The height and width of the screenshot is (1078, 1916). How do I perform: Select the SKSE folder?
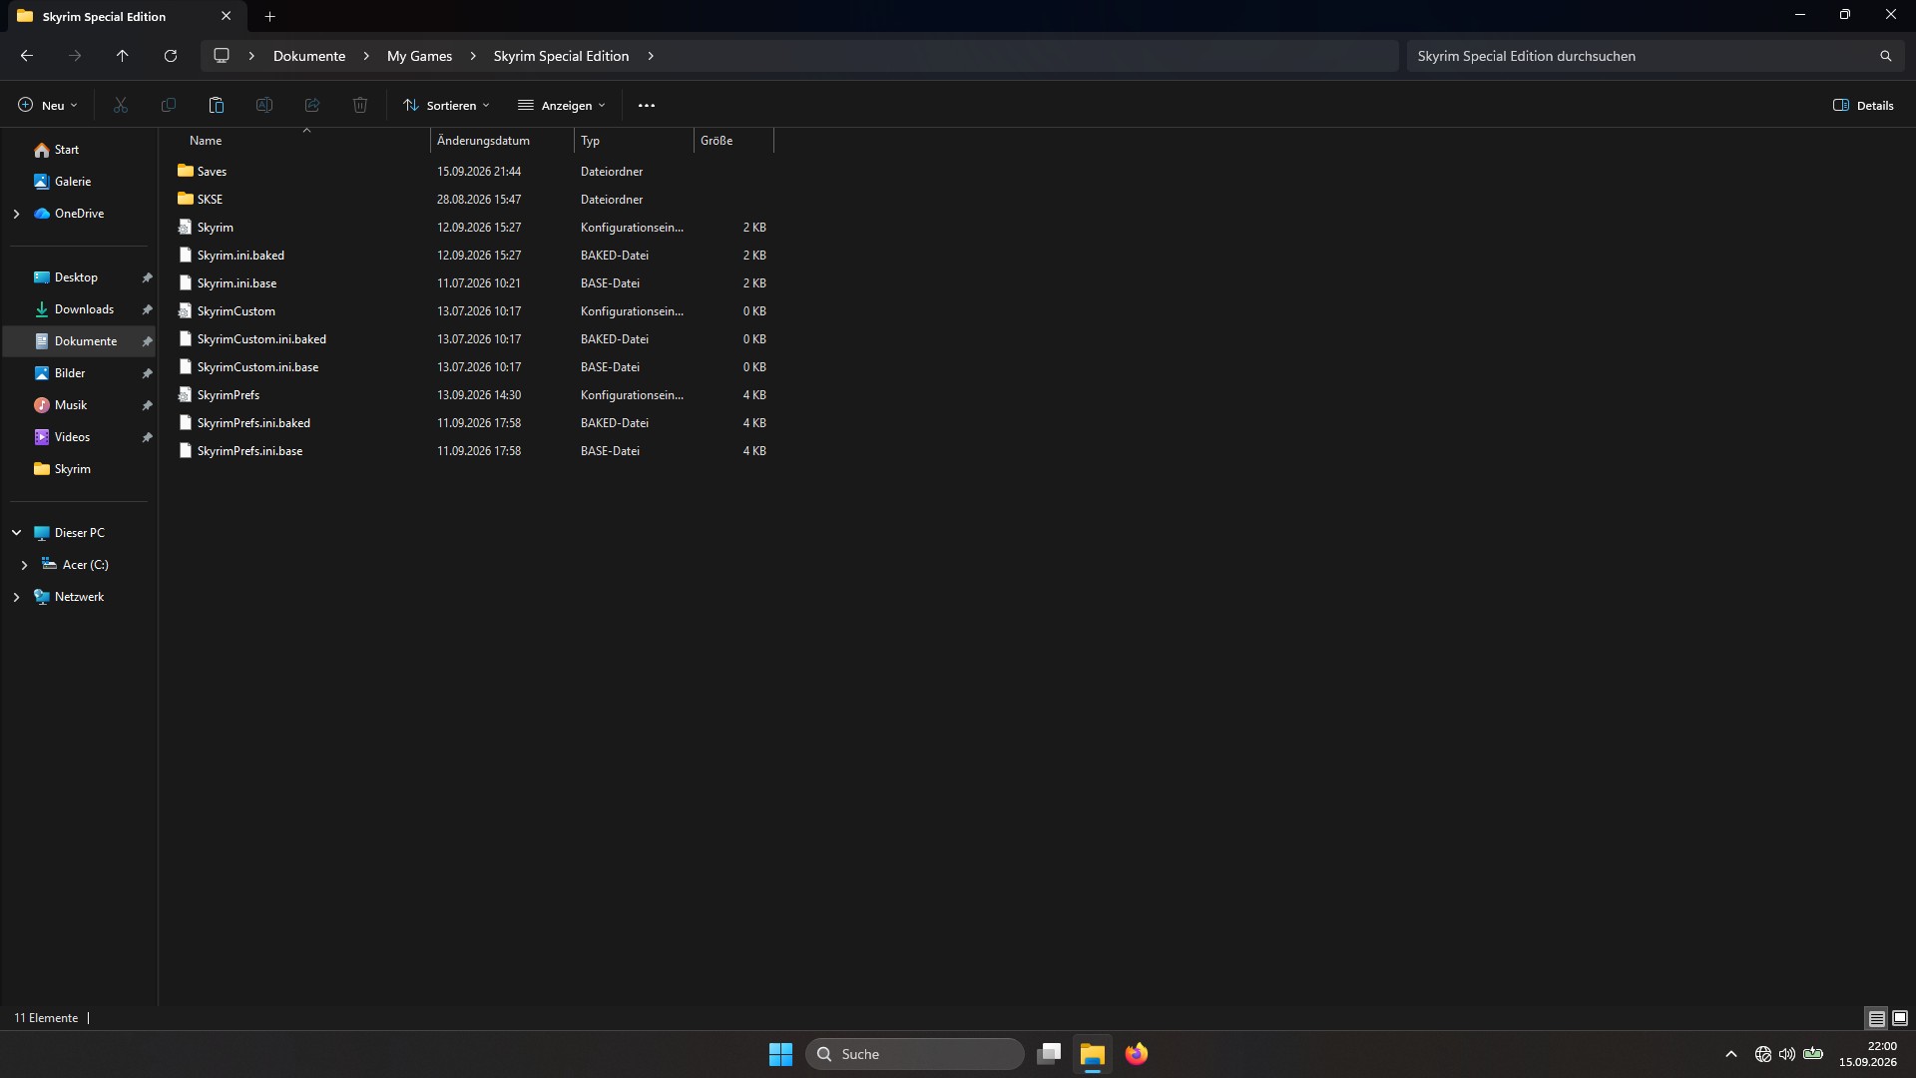[x=474, y=200]
